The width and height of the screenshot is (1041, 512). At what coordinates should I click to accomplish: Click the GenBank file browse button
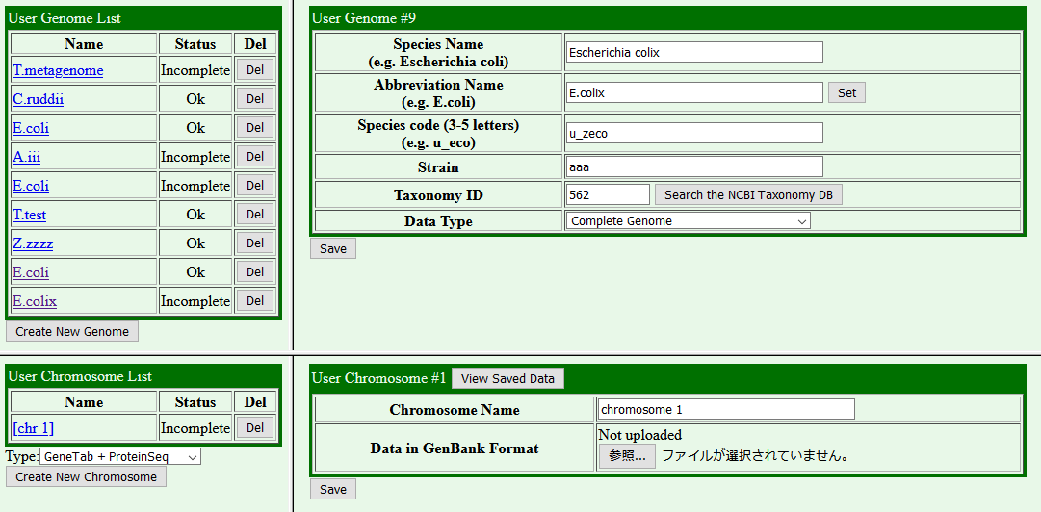coord(627,456)
